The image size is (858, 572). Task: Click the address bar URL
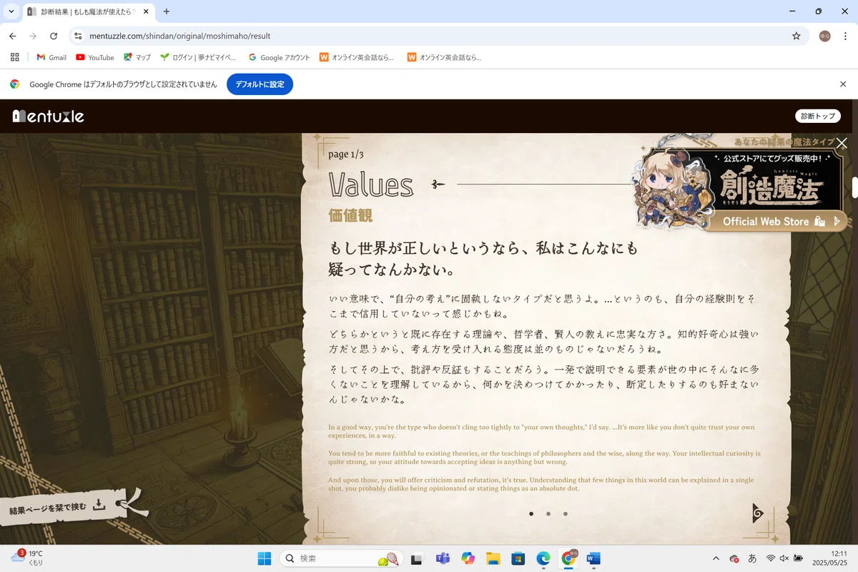click(180, 36)
